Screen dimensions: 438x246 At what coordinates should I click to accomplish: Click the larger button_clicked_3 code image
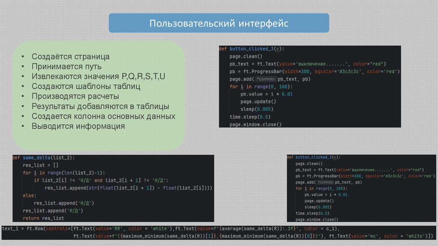coord(310,87)
